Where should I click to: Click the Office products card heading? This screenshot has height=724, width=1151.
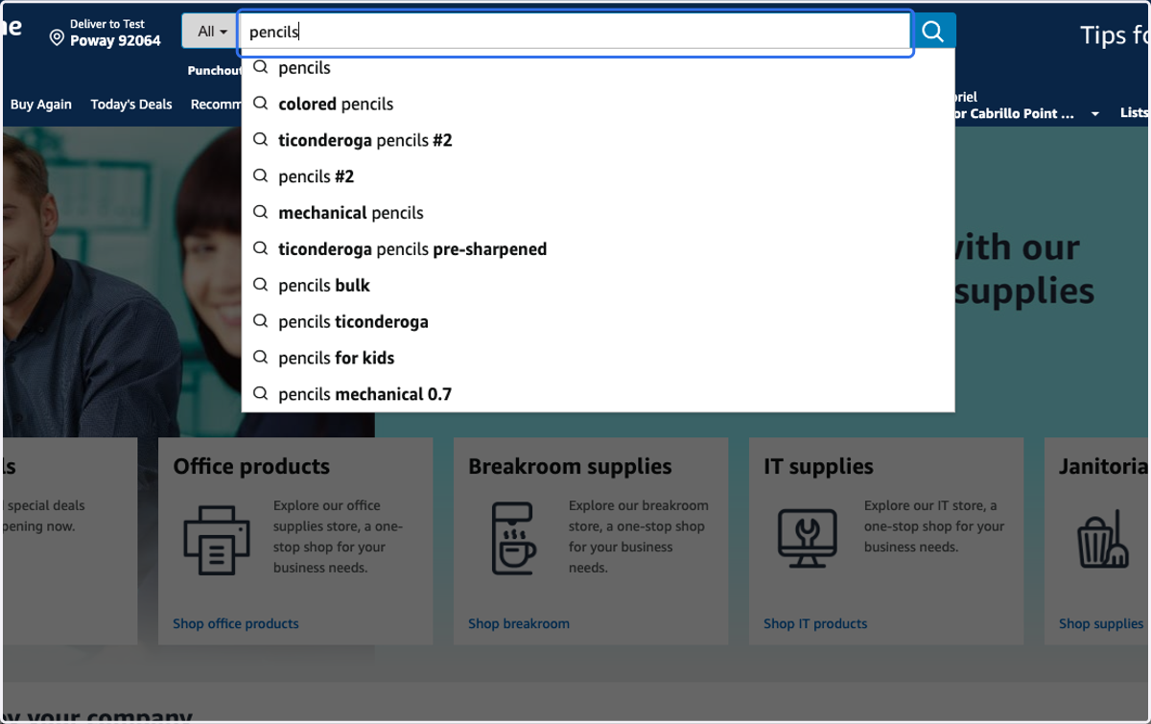click(x=251, y=466)
